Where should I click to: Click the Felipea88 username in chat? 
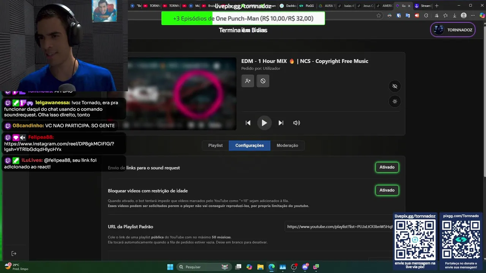tap(41, 137)
